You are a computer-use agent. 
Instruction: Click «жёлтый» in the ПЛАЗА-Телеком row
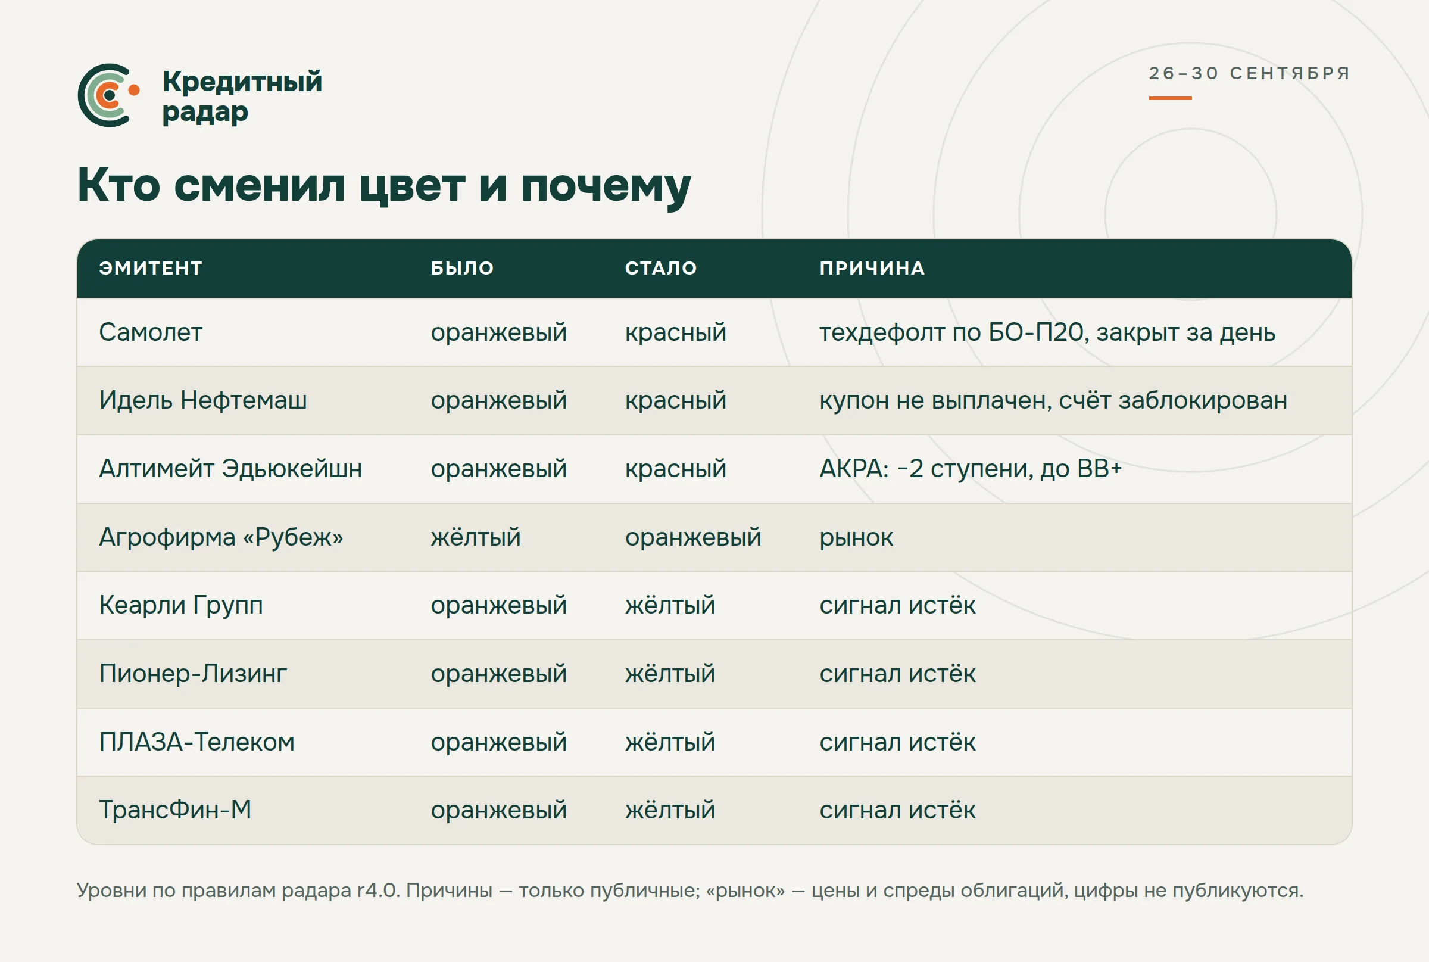(x=670, y=742)
